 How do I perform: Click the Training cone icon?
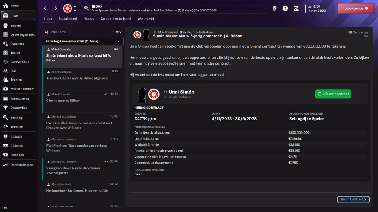(5, 80)
